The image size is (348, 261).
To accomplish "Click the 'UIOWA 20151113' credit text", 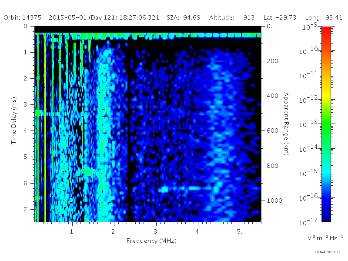I will 328,252.
